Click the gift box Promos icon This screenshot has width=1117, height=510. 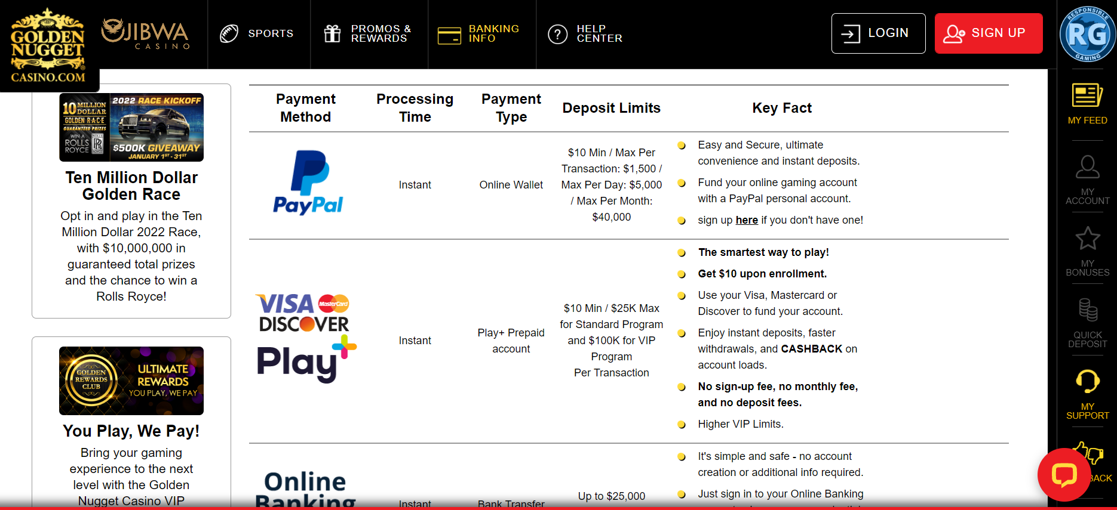click(x=332, y=33)
